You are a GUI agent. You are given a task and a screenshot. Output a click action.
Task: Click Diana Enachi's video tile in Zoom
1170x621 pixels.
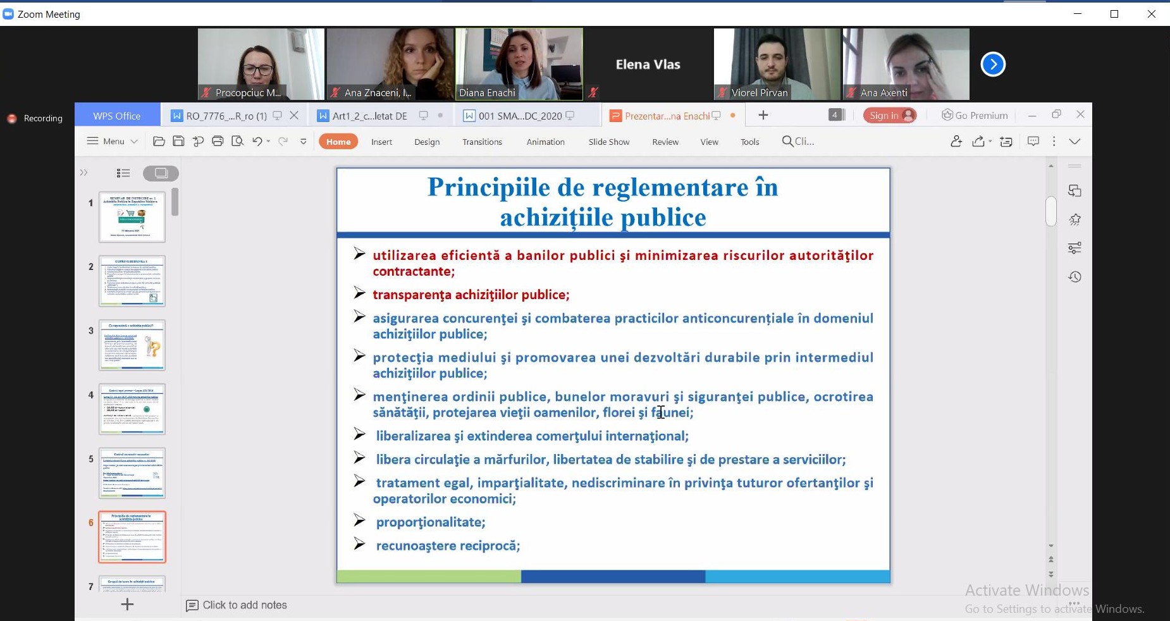tap(519, 64)
